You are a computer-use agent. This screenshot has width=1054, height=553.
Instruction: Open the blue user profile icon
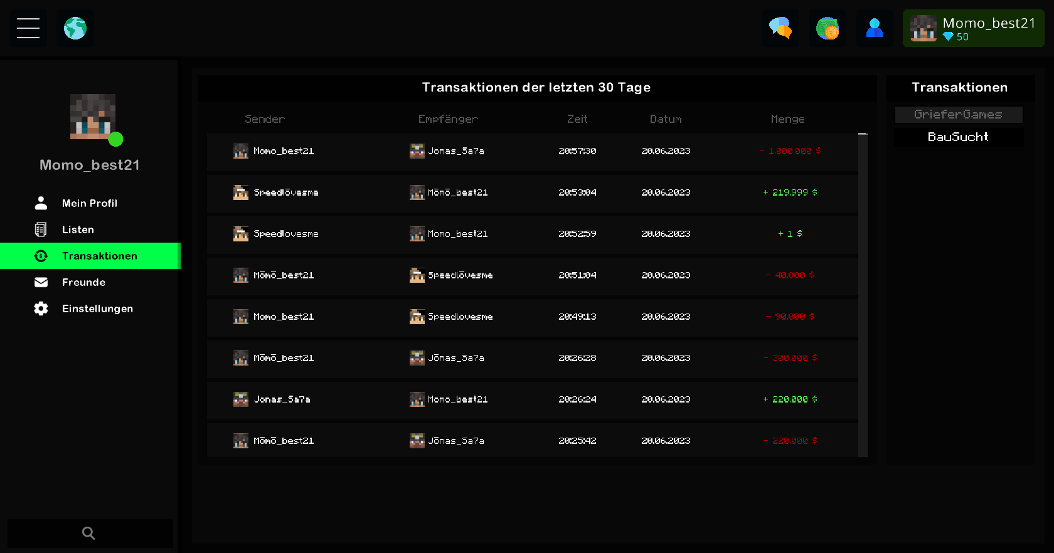pos(875,28)
